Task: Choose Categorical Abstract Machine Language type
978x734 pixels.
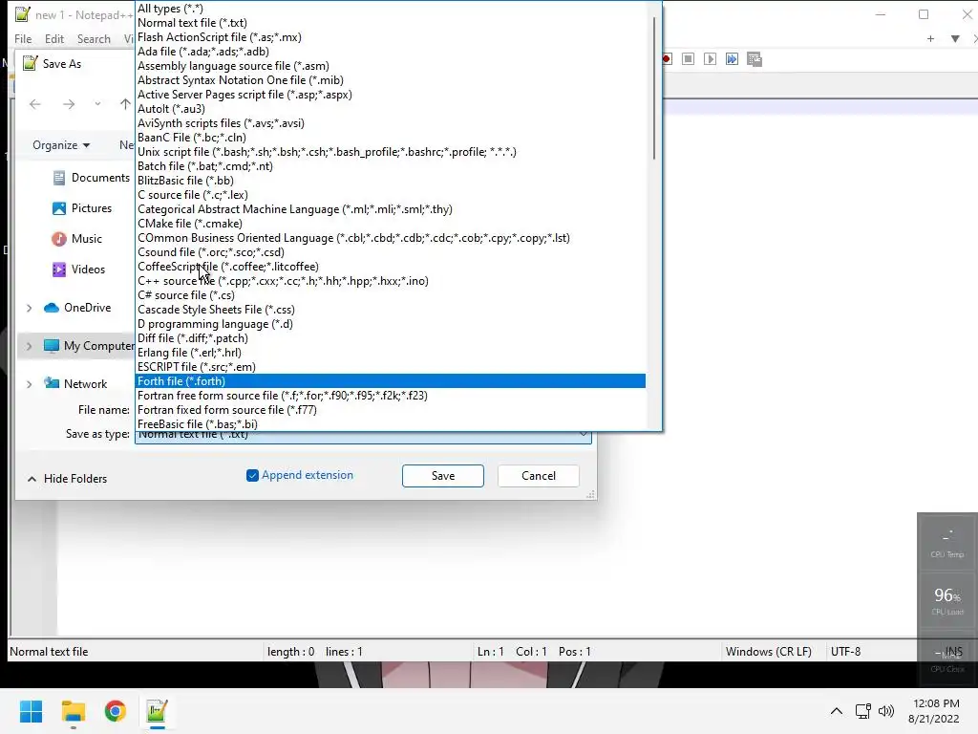Action: point(391,209)
